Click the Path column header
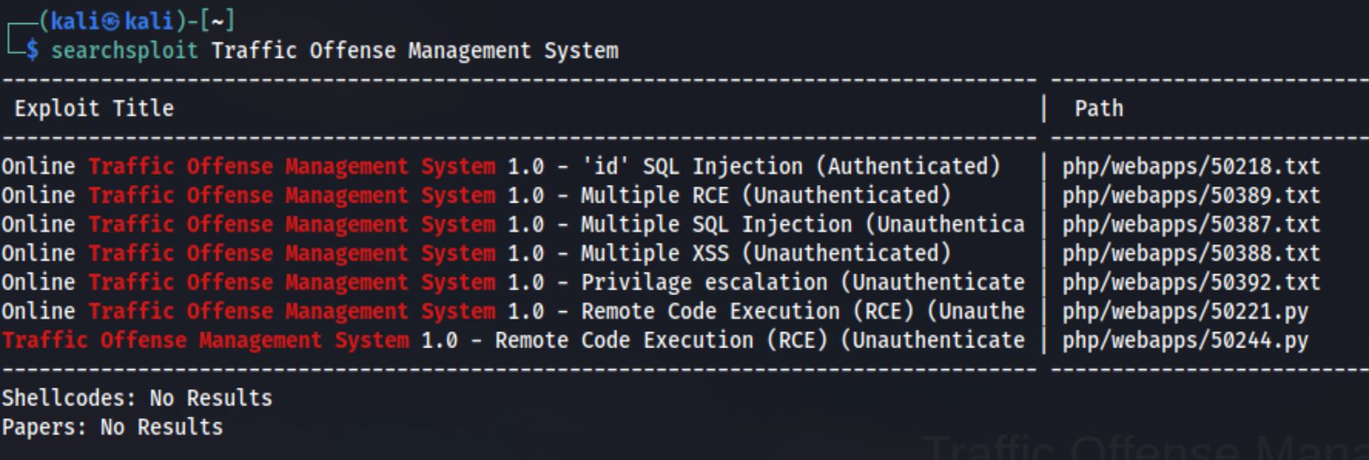 tap(1098, 109)
